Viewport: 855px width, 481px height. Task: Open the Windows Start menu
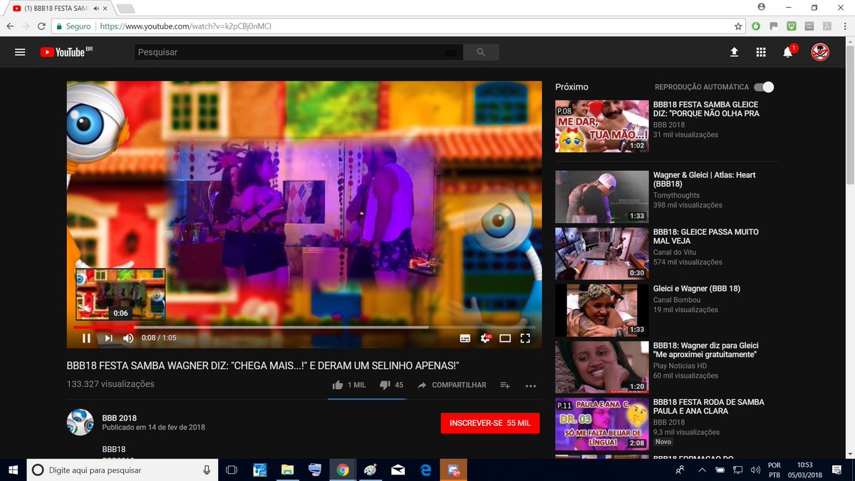pyautogui.click(x=13, y=470)
